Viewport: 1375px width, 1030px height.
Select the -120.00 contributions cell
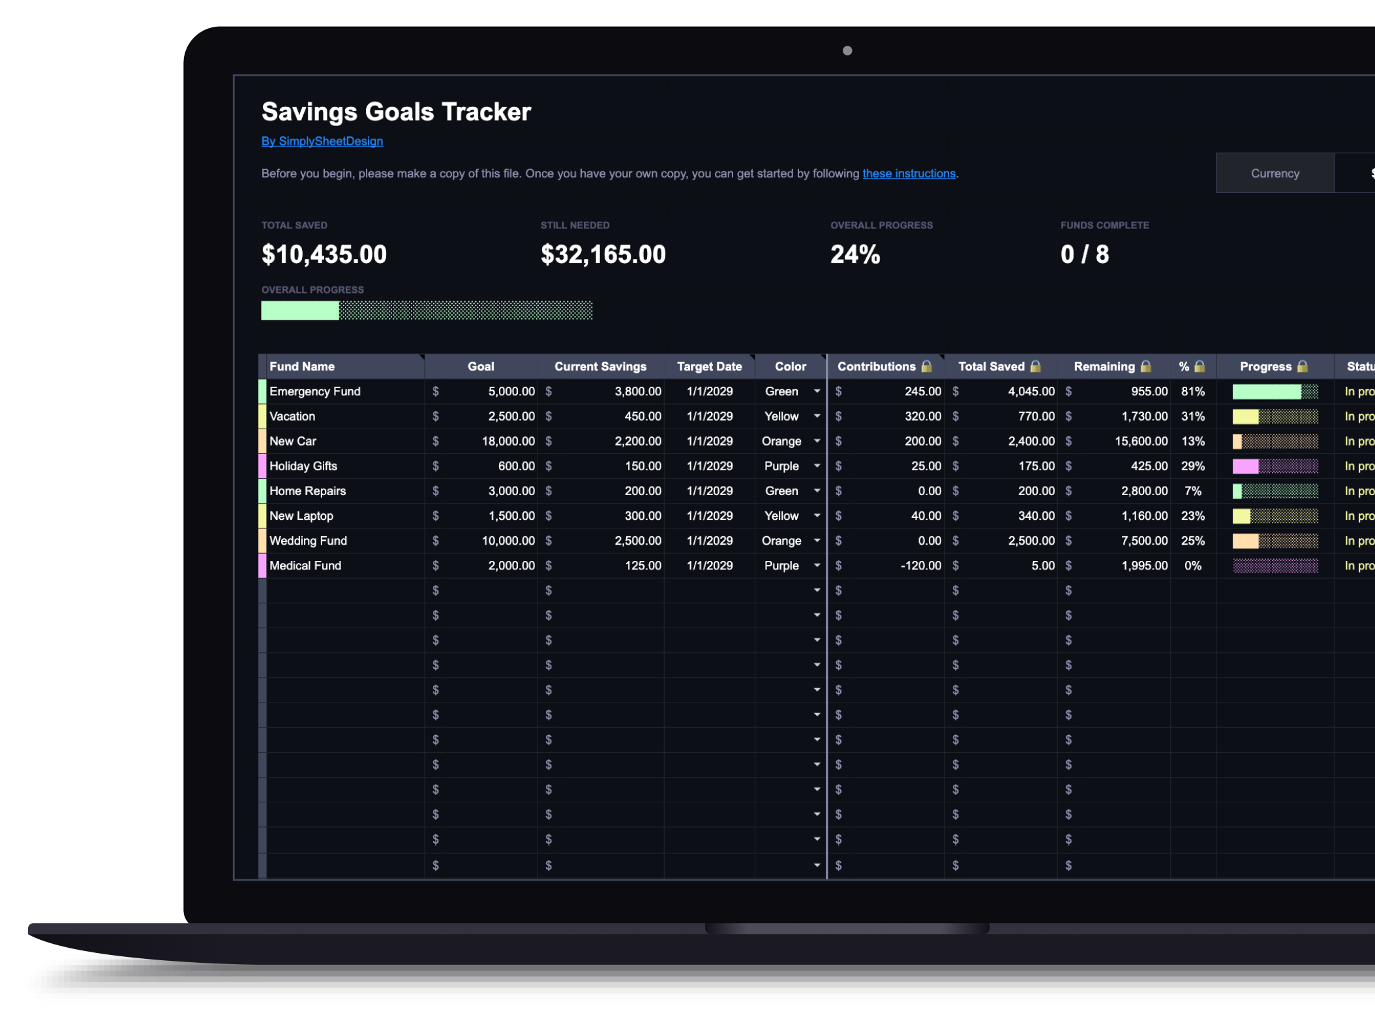click(886, 566)
